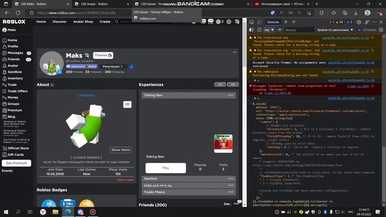The width and height of the screenshot is (386, 217).
Task: Toggle DevTools device emulation icon
Action: pos(259,22)
